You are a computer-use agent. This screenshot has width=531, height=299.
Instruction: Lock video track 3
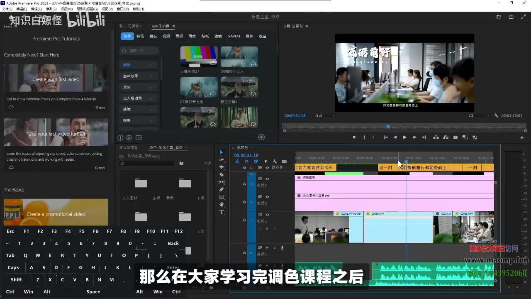(x=244, y=184)
